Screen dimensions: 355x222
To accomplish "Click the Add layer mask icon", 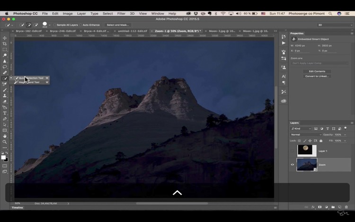I will pyautogui.click(x=319, y=207).
